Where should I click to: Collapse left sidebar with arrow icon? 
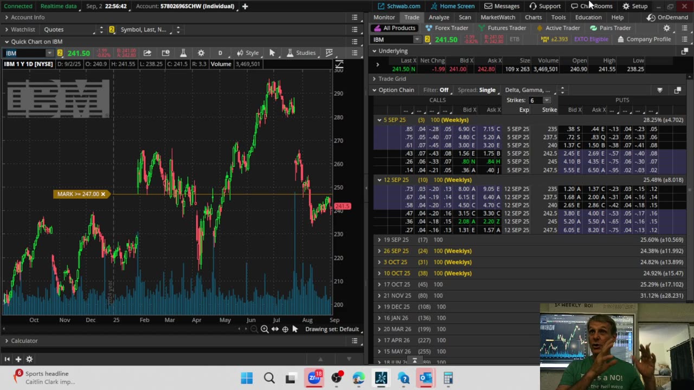point(7,359)
